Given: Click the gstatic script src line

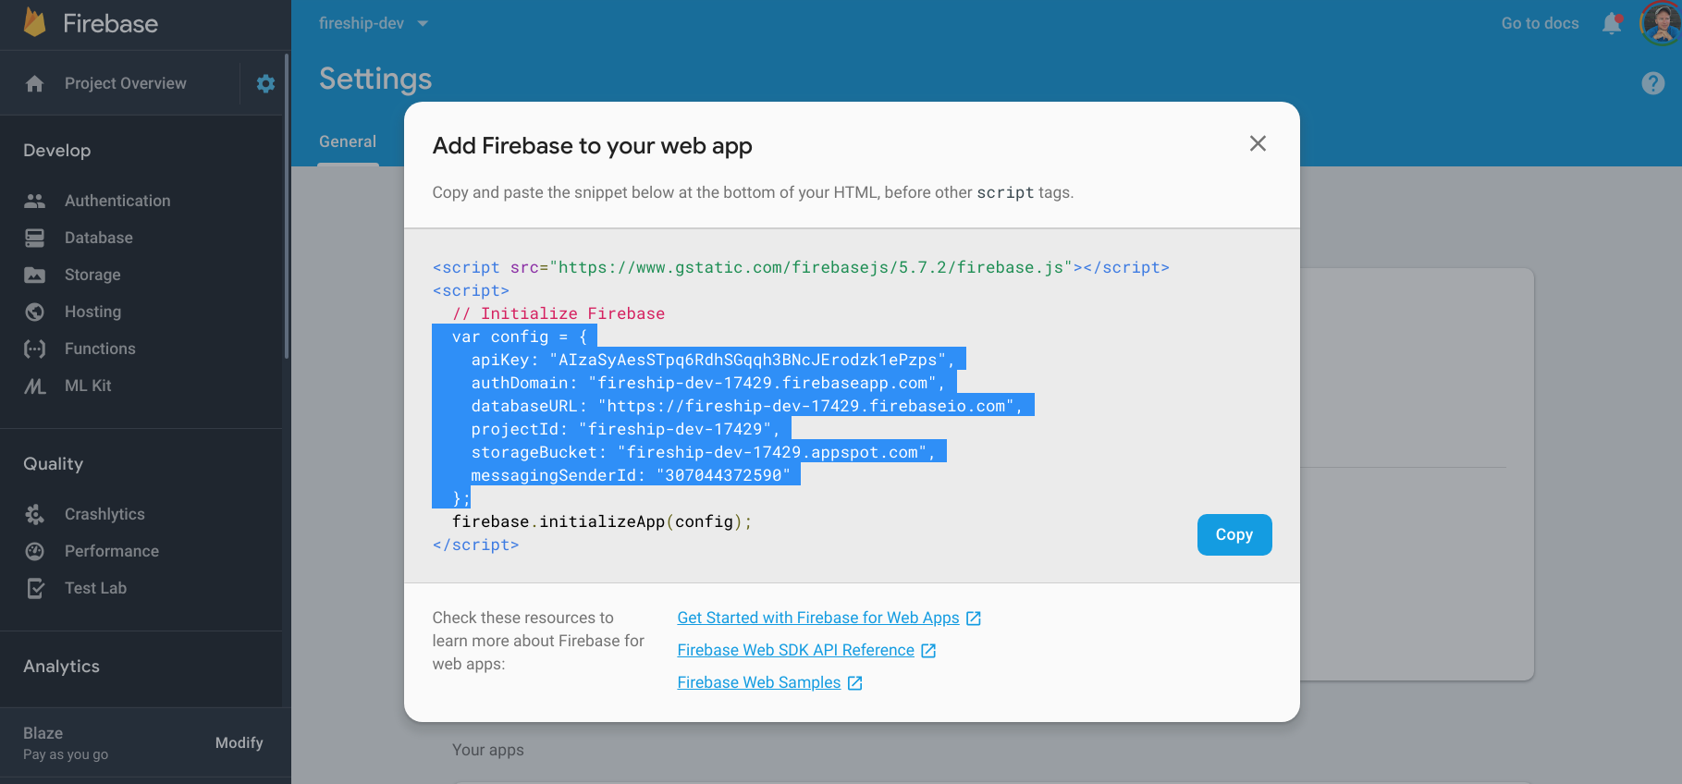Looking at the screenshot, I should [801, 267].
